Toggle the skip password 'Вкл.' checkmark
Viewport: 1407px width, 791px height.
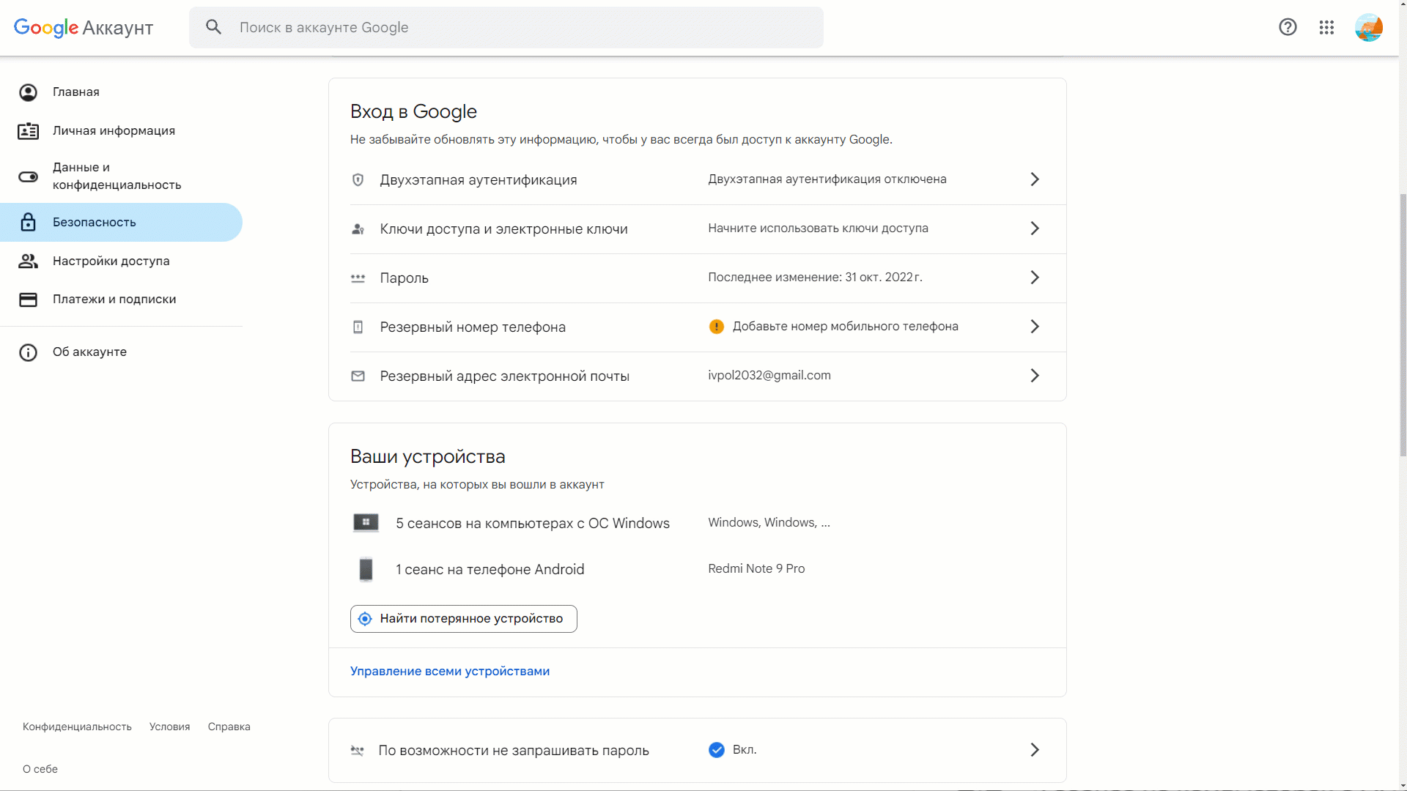point(716,750)
